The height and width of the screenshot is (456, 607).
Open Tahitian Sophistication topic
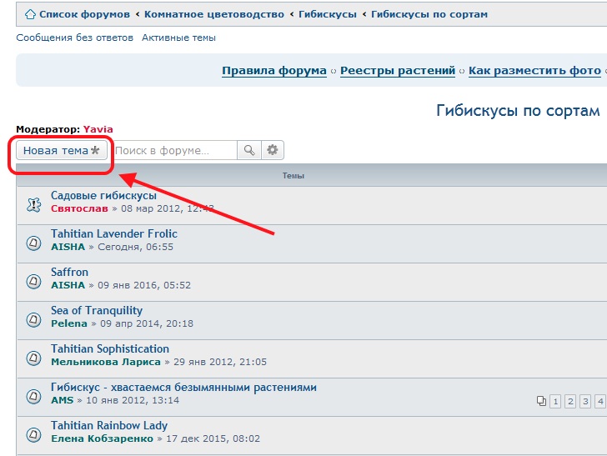(110, 348)
